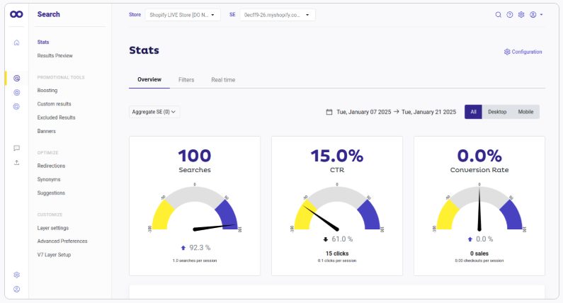The image size is (563, 303).
Task: Expand the Aggregate SE (0) dropdown
Action: click(154, 112)
